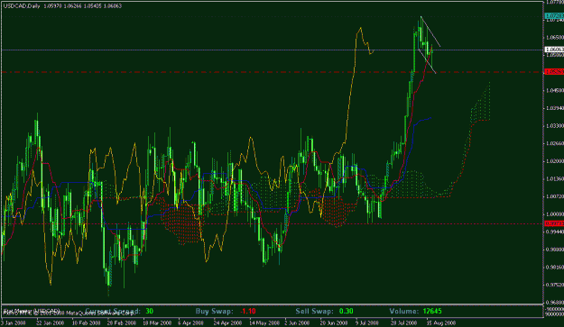564x327 pixels.
Task: Select the blue Kijun-sen line's right end
Action: pyautogui.click(x=430, y=118)
